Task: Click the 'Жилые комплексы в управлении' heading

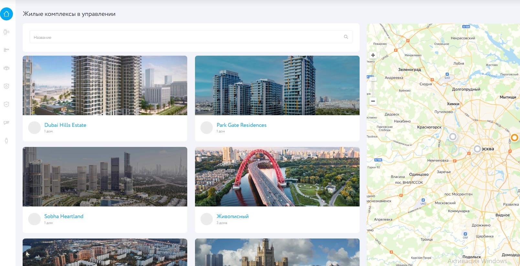Action: (69, 14)
